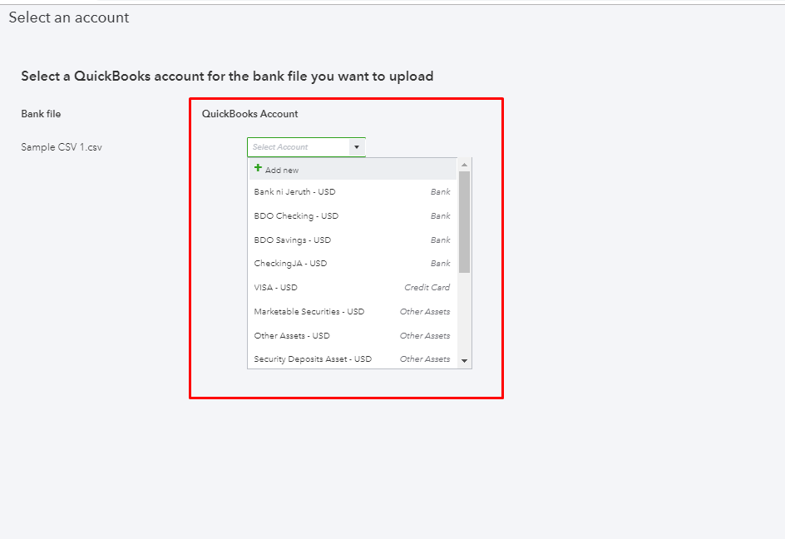Click the Sample CSV 1.csv file name
The width and height of the screenshot is (785, 539).
[x=62, y=147]
